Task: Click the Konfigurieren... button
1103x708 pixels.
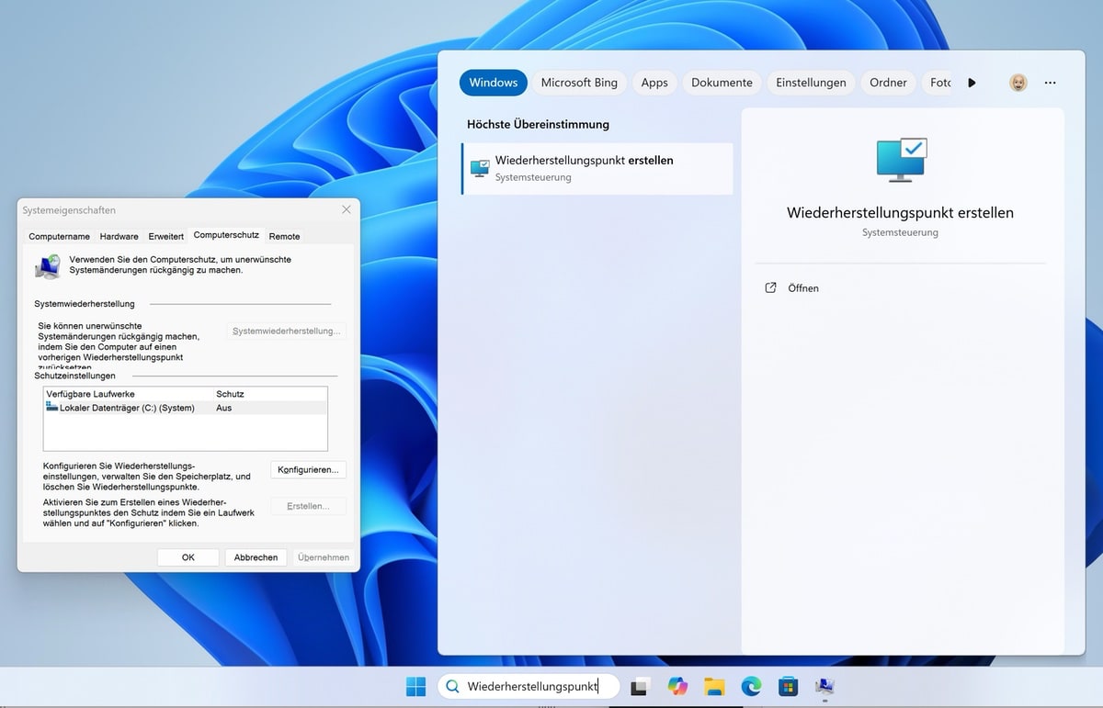Action: (x=308, y=469)
